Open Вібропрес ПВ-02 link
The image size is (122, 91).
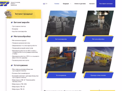[18, 87]
